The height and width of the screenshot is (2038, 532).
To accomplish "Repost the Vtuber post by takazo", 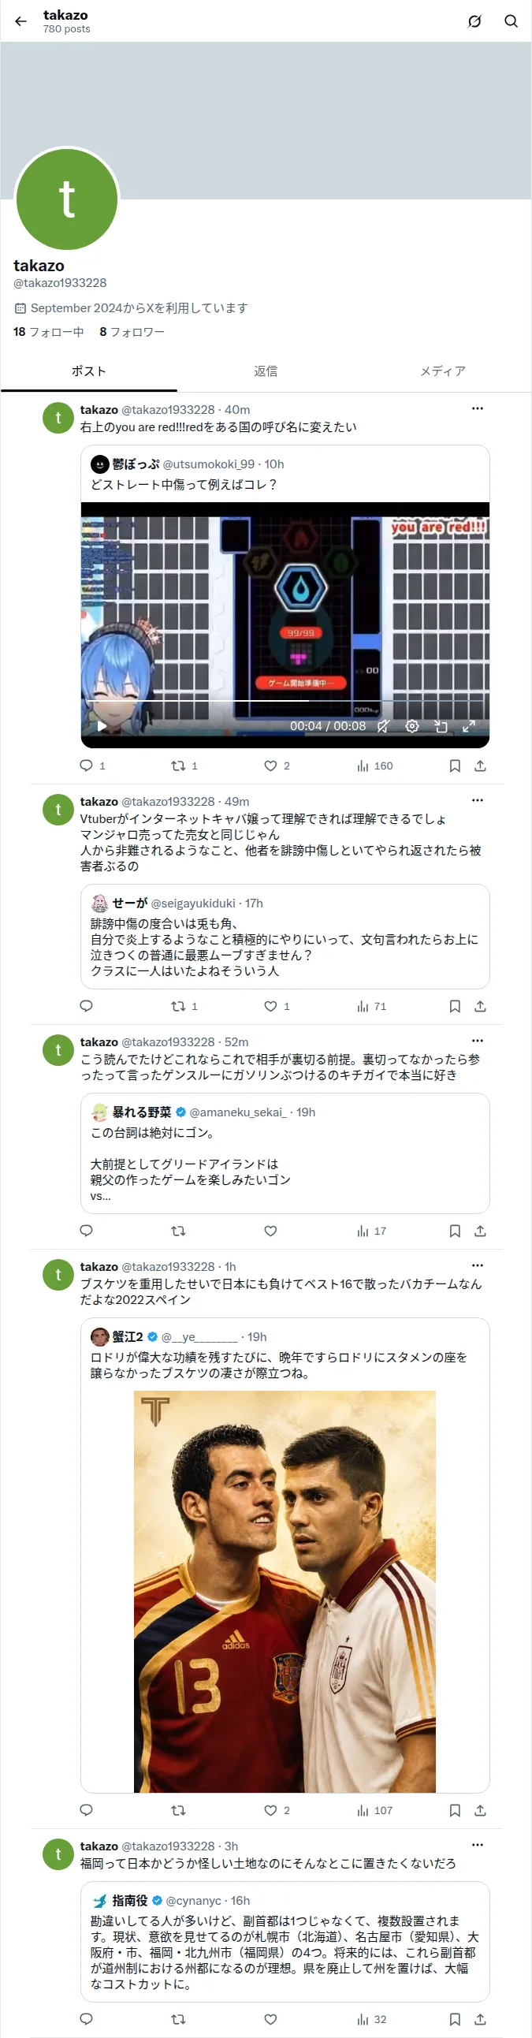I will click(179, 1006).
